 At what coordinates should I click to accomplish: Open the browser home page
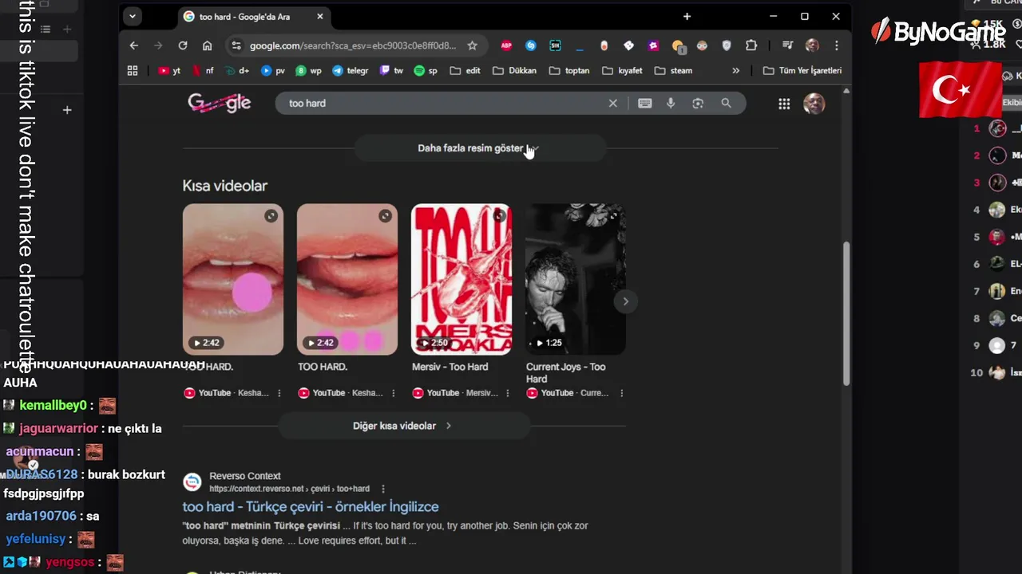click(208, 45)
